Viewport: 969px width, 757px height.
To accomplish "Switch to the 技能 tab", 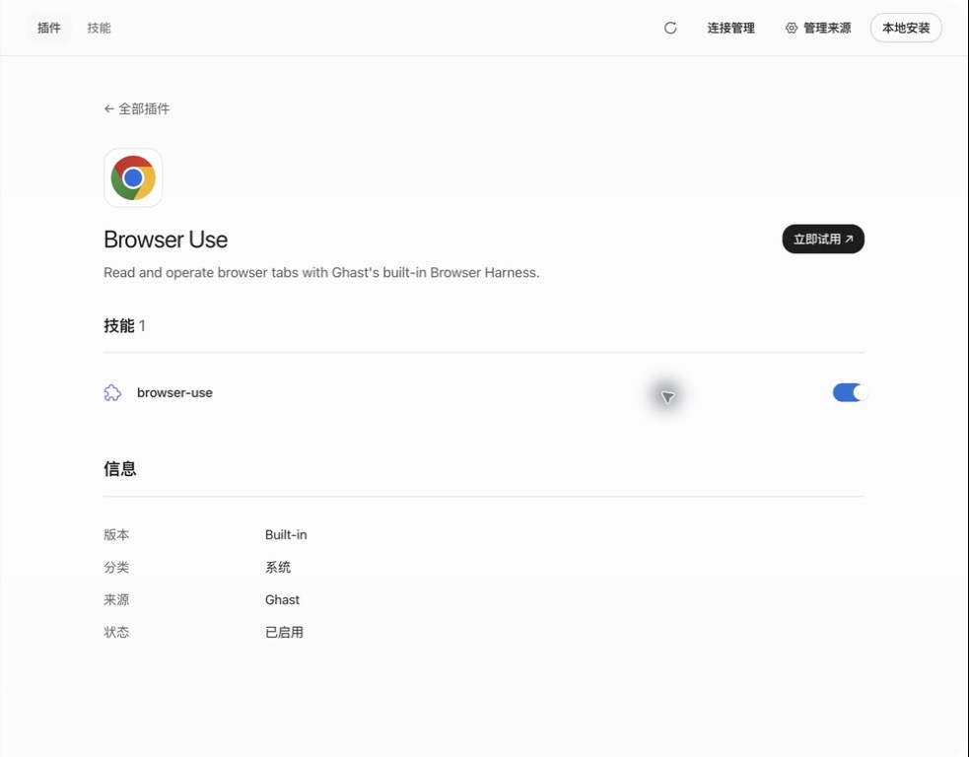I will (99, 28).
